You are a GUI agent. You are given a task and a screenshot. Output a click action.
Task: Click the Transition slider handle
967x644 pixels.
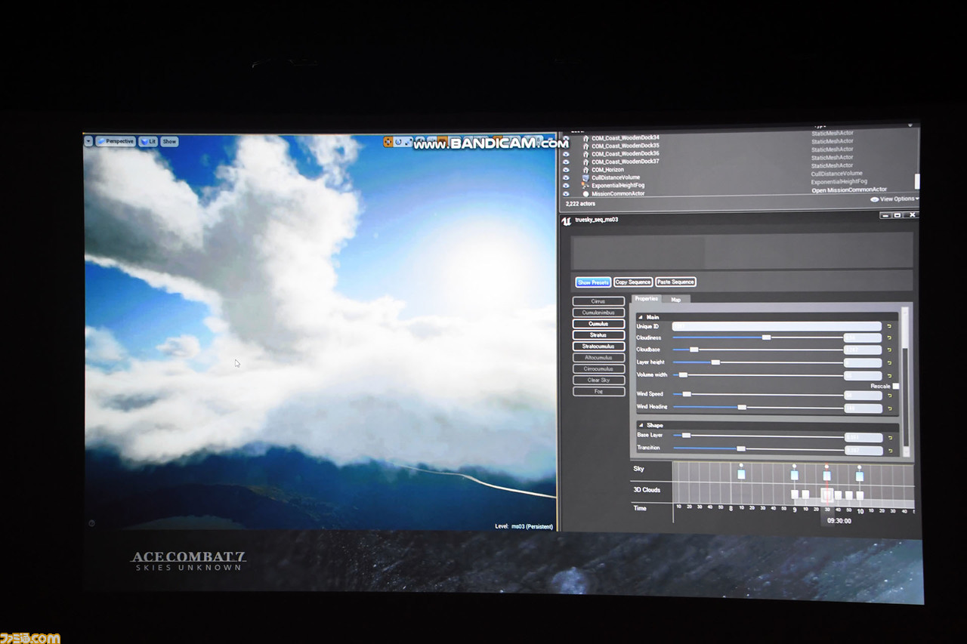coord(741,448)
